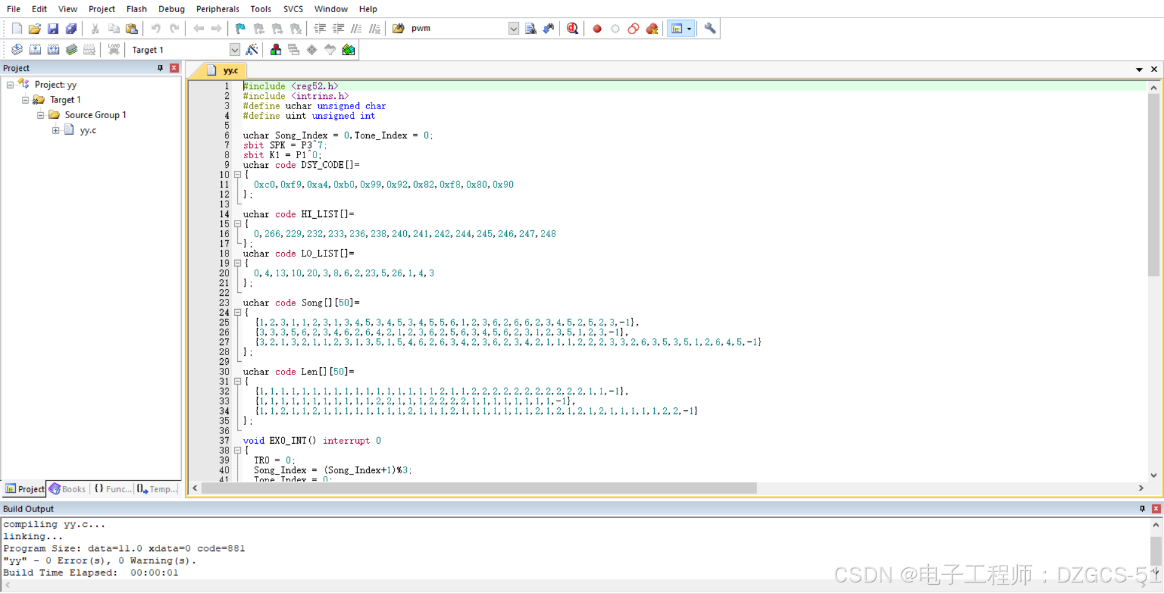Viewport: 1164px width, 594px height.
Task: Insert or remove bookmark flag
Action: click(241, 28)
